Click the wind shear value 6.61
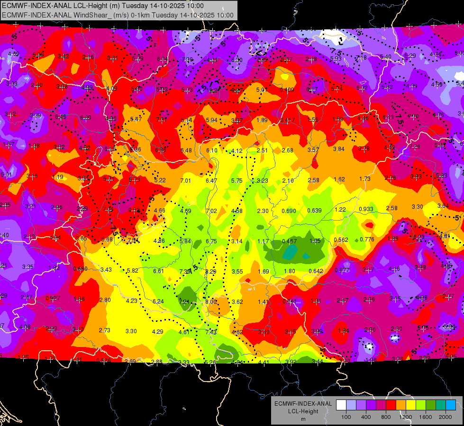The image size is (464, 426). (x=158, y=271)
